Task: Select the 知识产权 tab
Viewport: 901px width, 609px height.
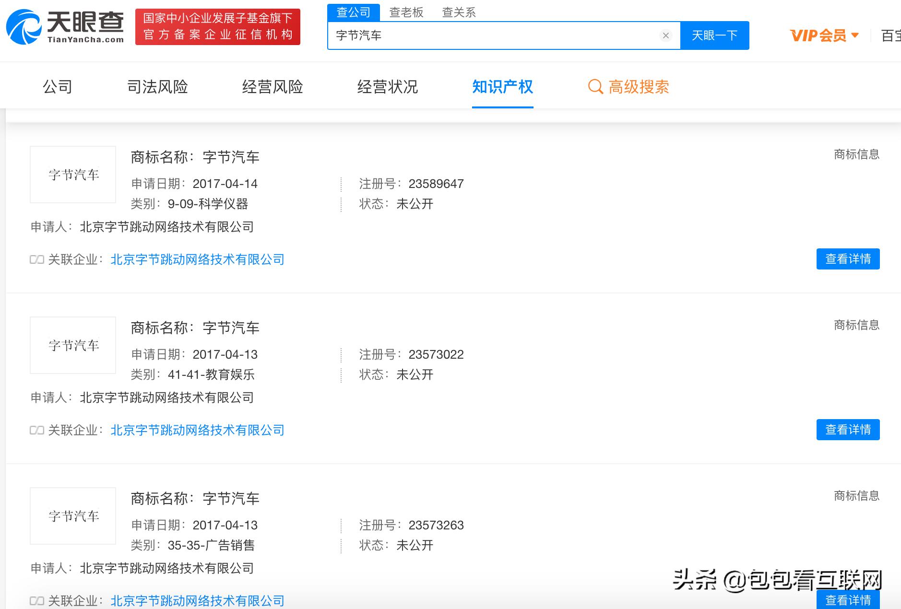Action: point(502,87)
